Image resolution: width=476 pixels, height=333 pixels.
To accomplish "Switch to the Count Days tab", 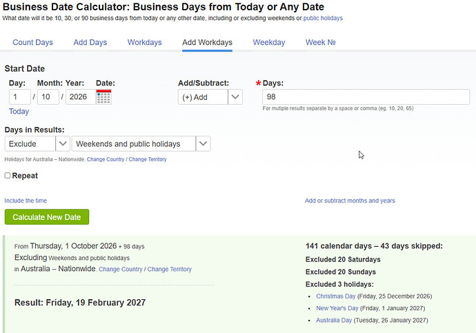I will pyautogui.click(x=33, y=43).
